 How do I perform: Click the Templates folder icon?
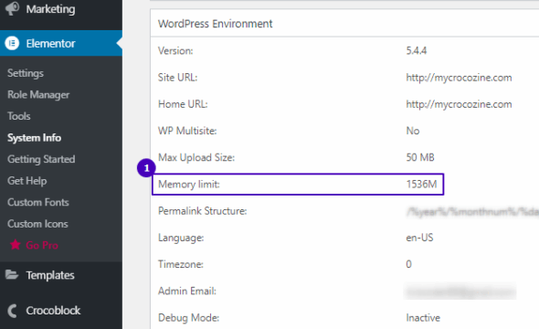coord(12,275)
